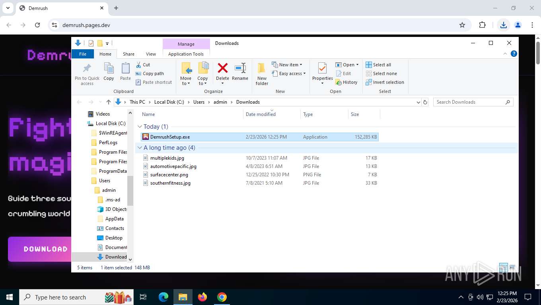
Task: Switch to large icons view
Action: (512, 267)
